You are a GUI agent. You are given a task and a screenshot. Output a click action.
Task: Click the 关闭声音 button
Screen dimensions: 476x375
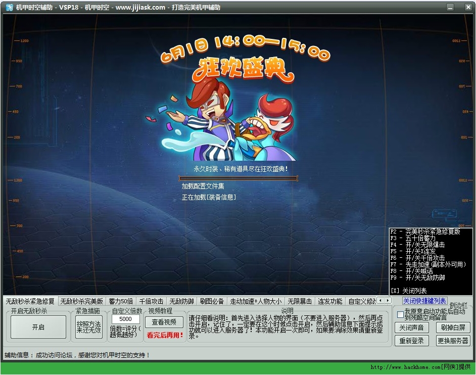tap(412, 327)
